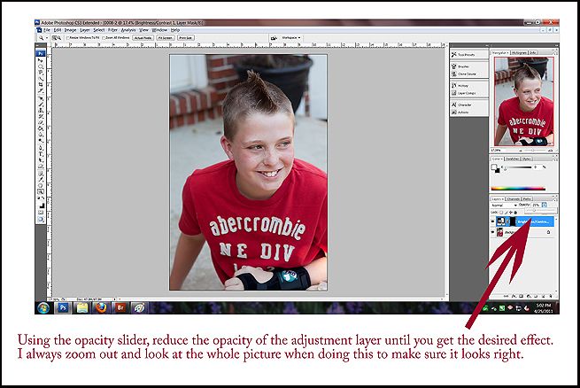
Task: Pick a color from the Color panel spectrum bar
Action: click(x=517, y=189)
